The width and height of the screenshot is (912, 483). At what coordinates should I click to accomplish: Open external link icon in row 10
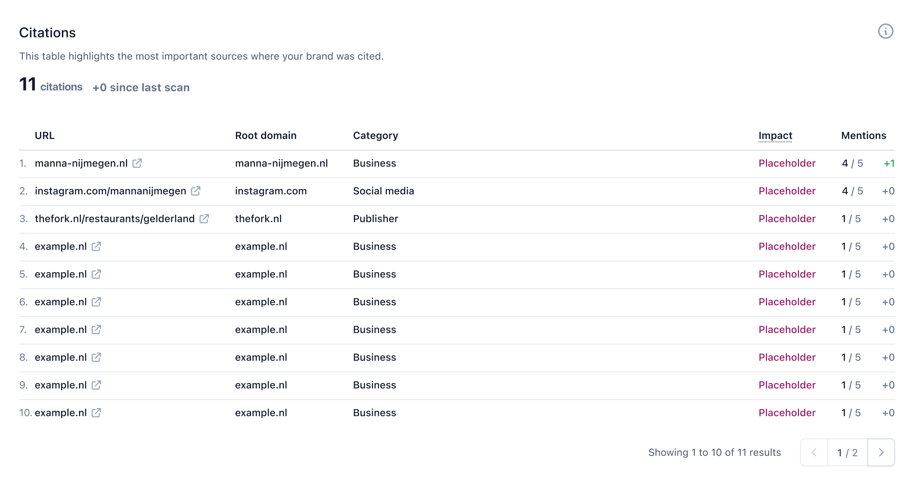pyautogui.click(x=96, y=413)
